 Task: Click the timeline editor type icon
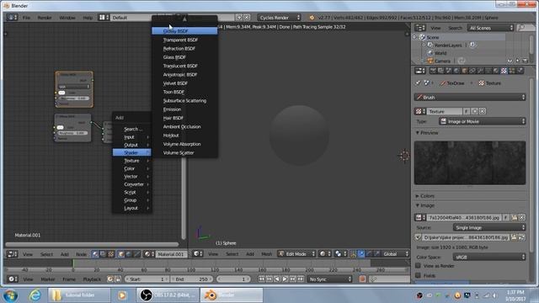(x=13, y=279)
